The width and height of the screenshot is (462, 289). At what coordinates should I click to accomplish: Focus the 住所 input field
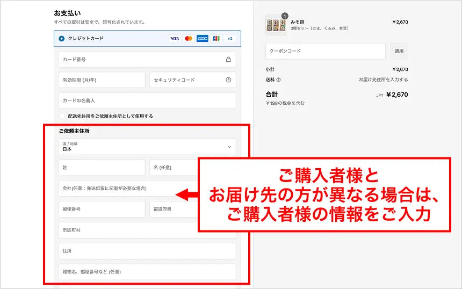(147, 251)
